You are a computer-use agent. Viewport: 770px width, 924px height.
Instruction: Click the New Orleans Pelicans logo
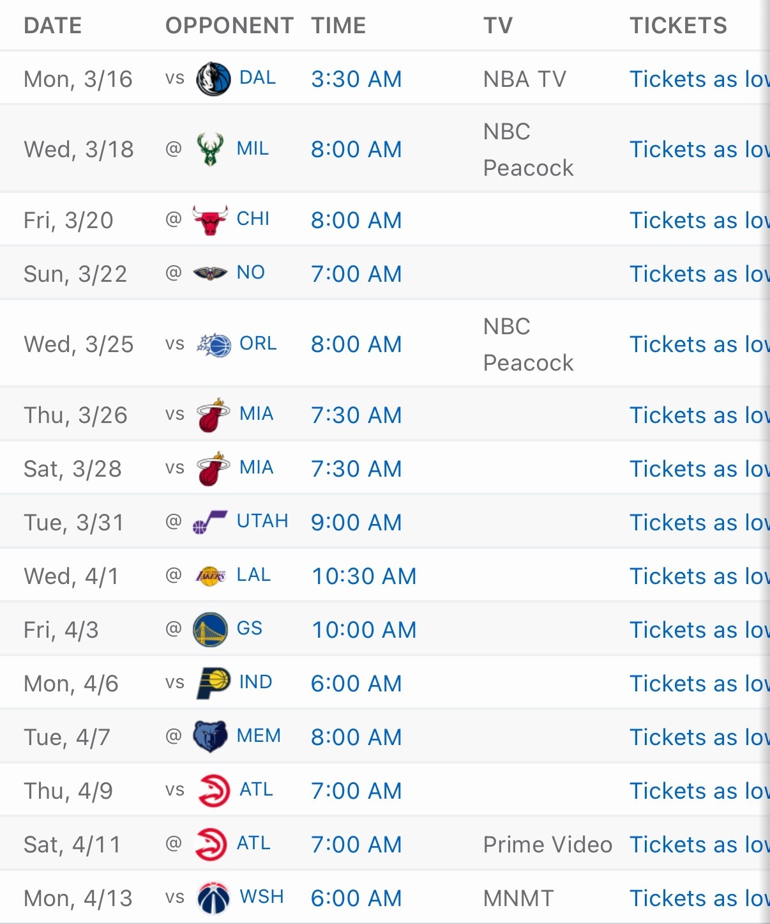click(x=210, y=273)
